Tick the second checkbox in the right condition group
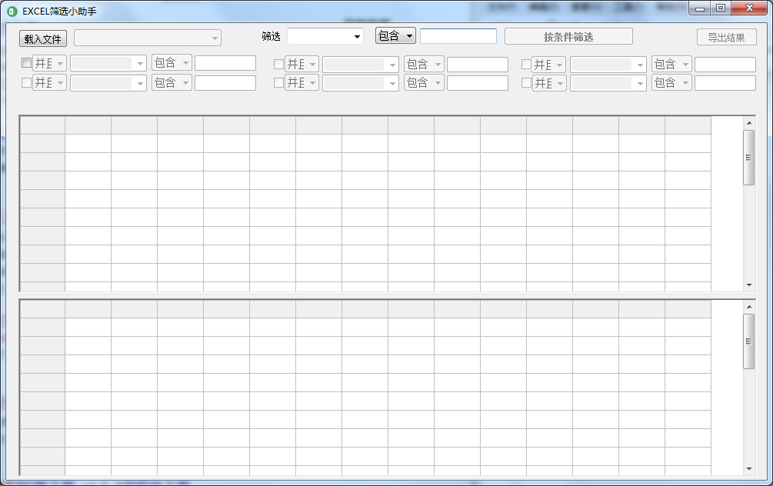 click(527, 83)
